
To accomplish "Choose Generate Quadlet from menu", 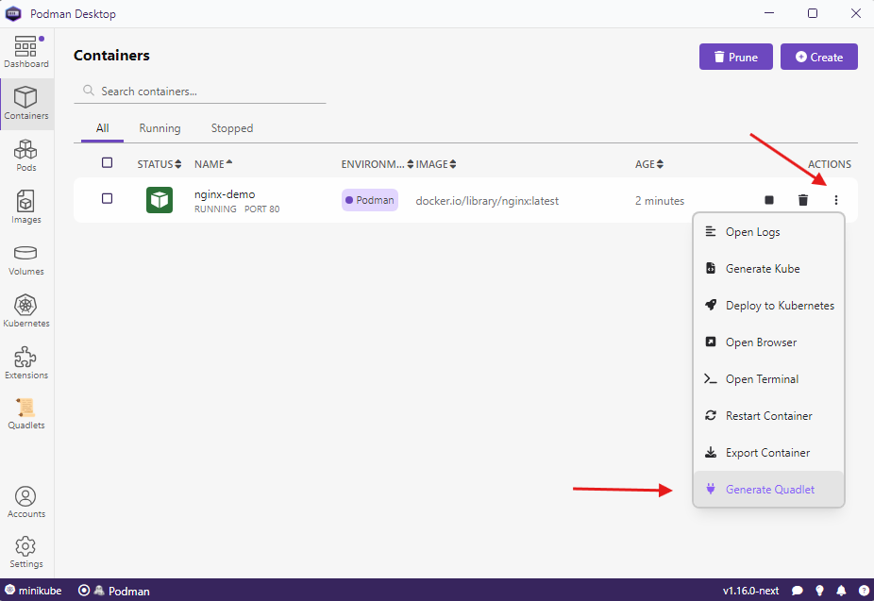I will [x=769, y=490].
